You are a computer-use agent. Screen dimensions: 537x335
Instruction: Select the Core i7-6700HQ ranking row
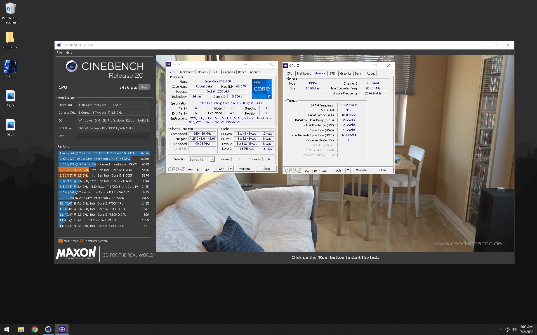(x=104, y=209)
